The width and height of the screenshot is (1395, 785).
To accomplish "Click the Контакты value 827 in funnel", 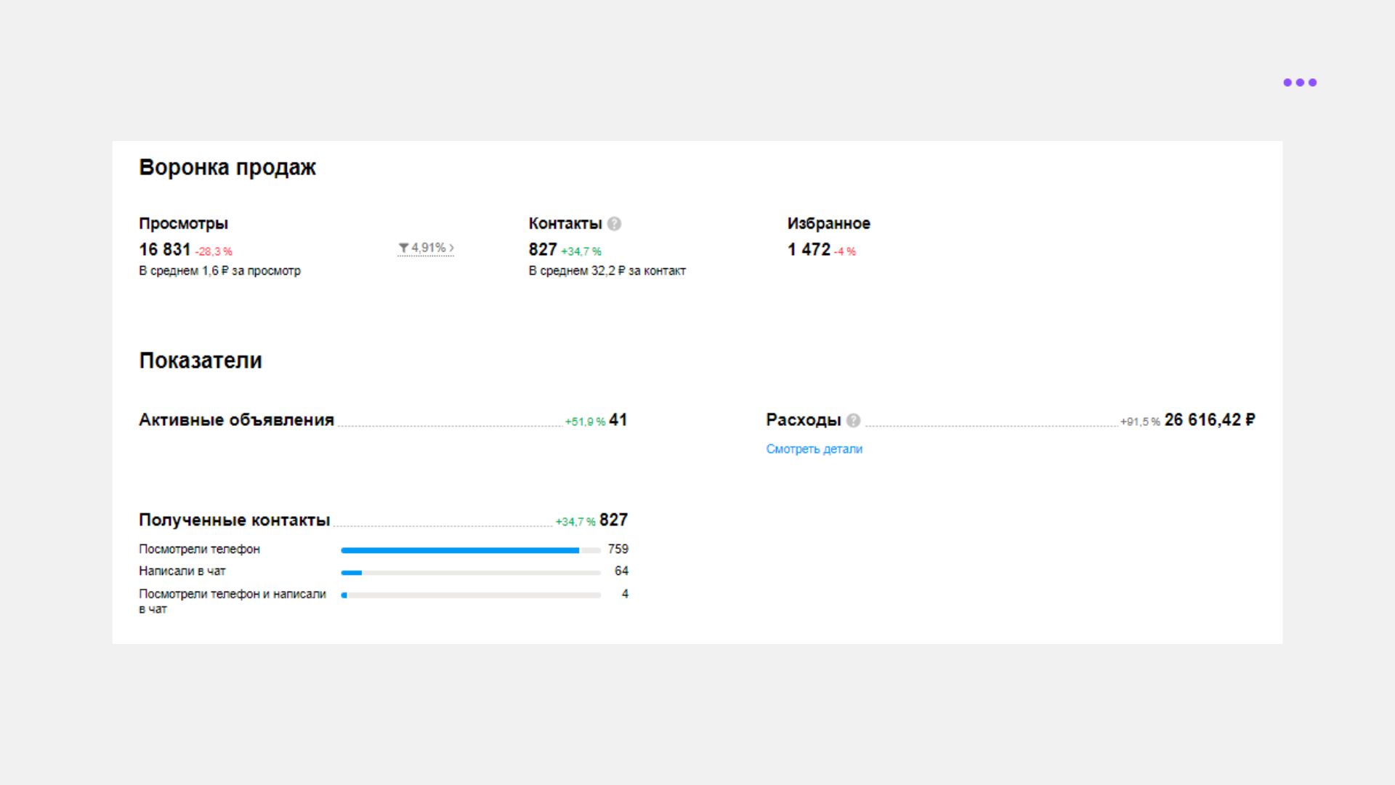I will point(542,250).
